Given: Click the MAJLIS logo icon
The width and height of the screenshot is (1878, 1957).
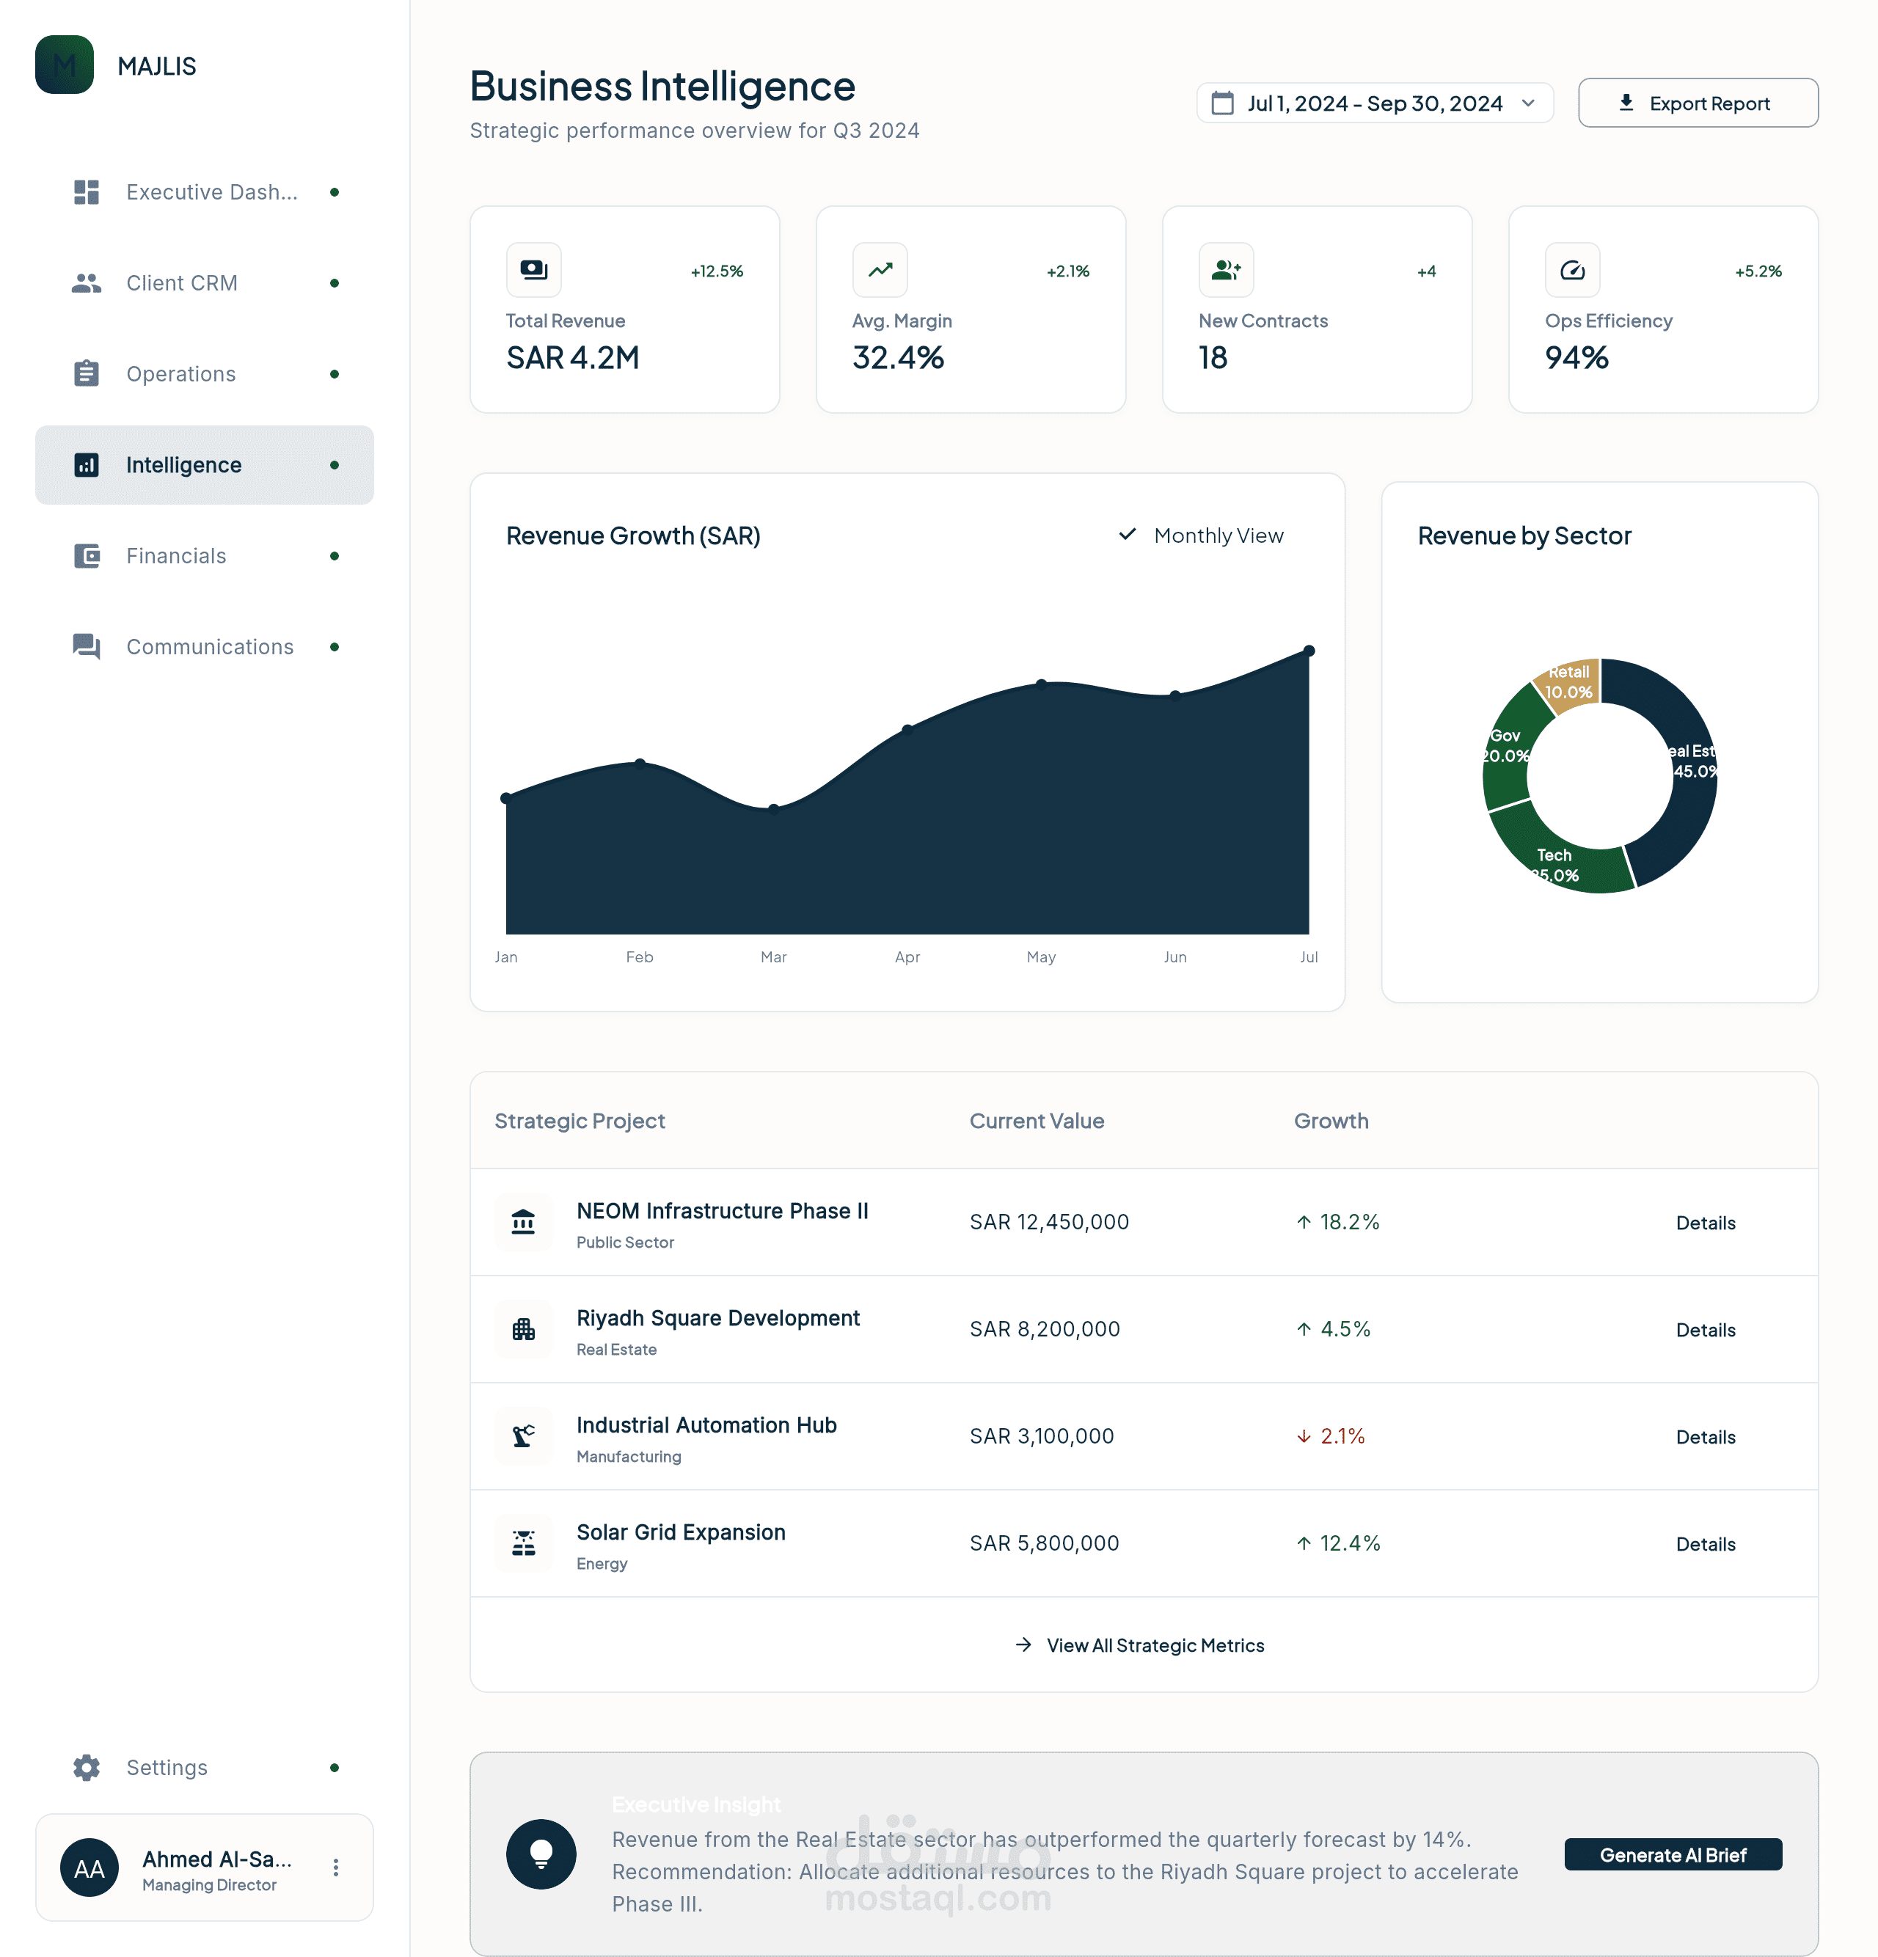Looking at the screenshot, I should point(64,66).
